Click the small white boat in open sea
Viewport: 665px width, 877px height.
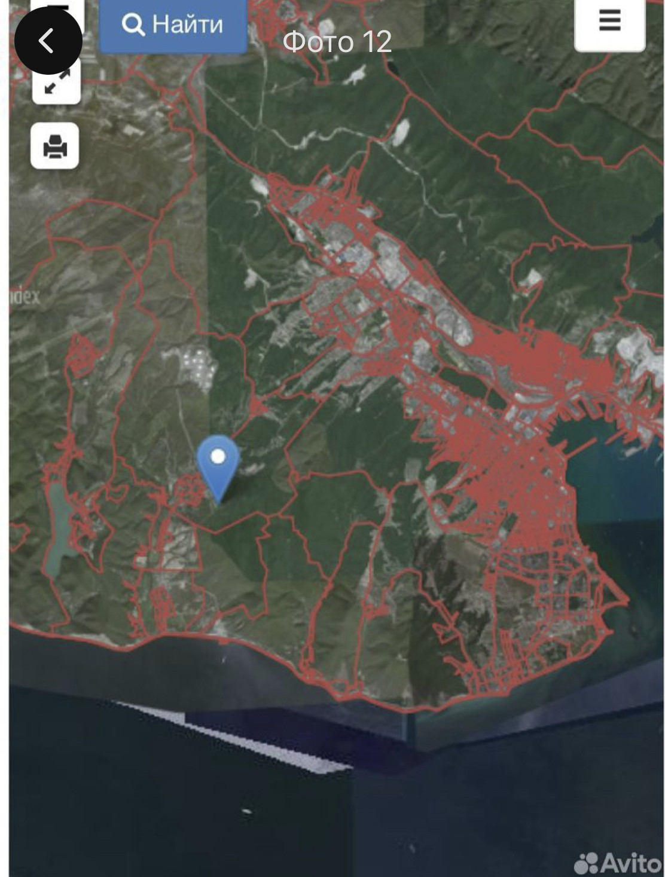coord(246,811)
